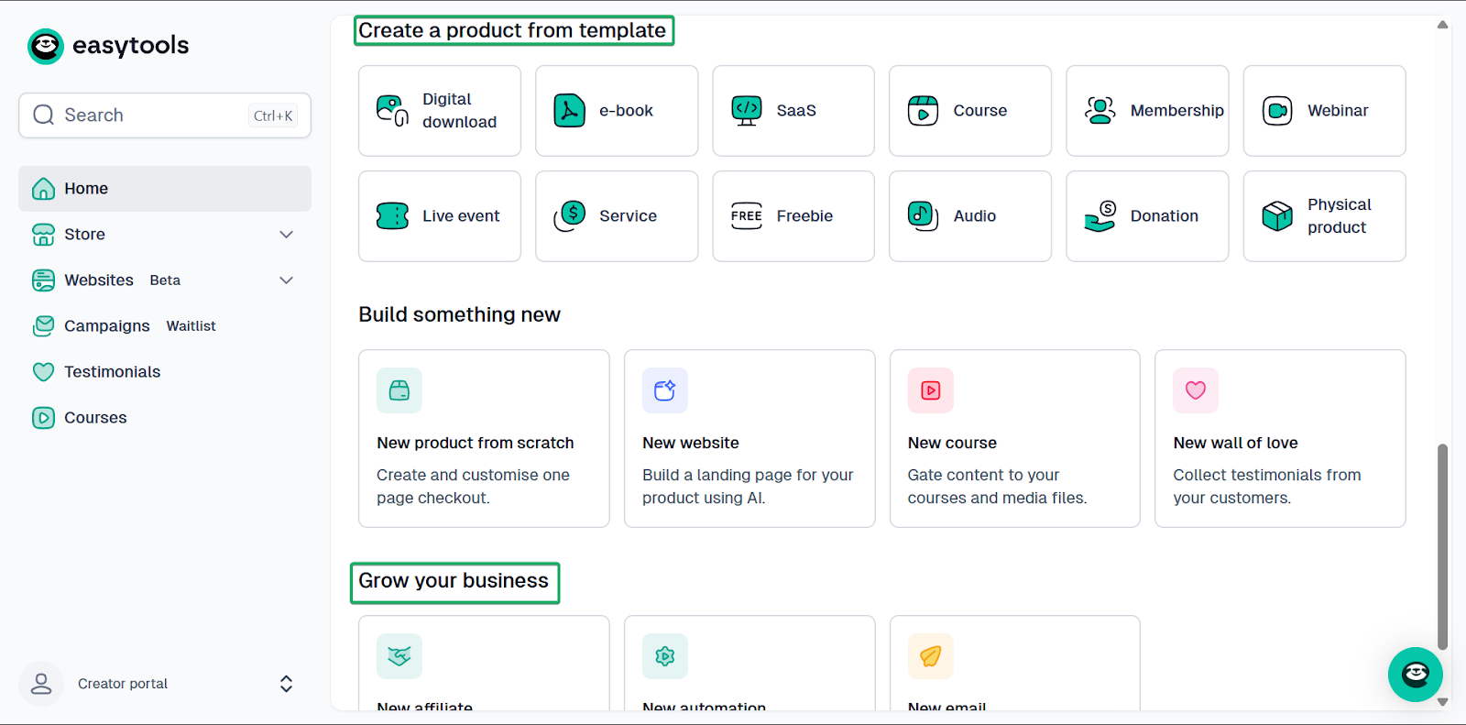Click the New product from scratch box icon
The height and width of the screenshot is (725, 1466).
coord(399,390)
